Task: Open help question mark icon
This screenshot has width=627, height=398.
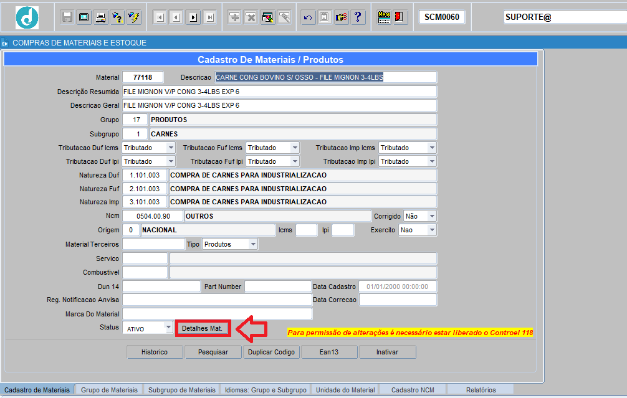Action: click(358, 17)
